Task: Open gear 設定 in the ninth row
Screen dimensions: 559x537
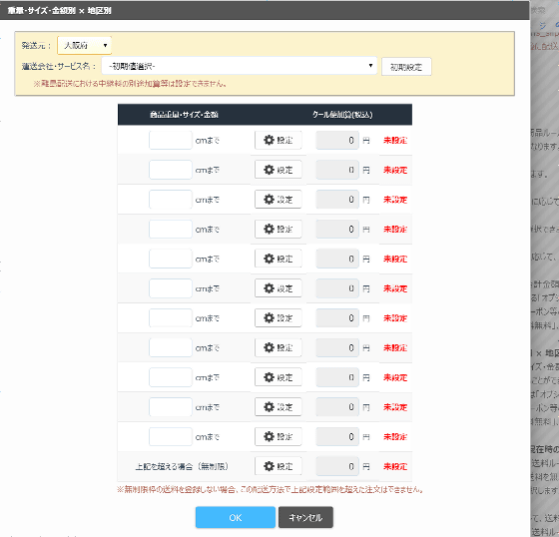Action: coord(279,377)
